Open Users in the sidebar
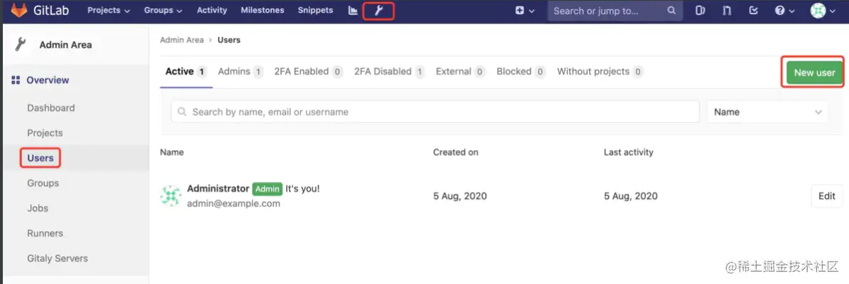This screenshot has height=284, width=849. tap(40, 158)
